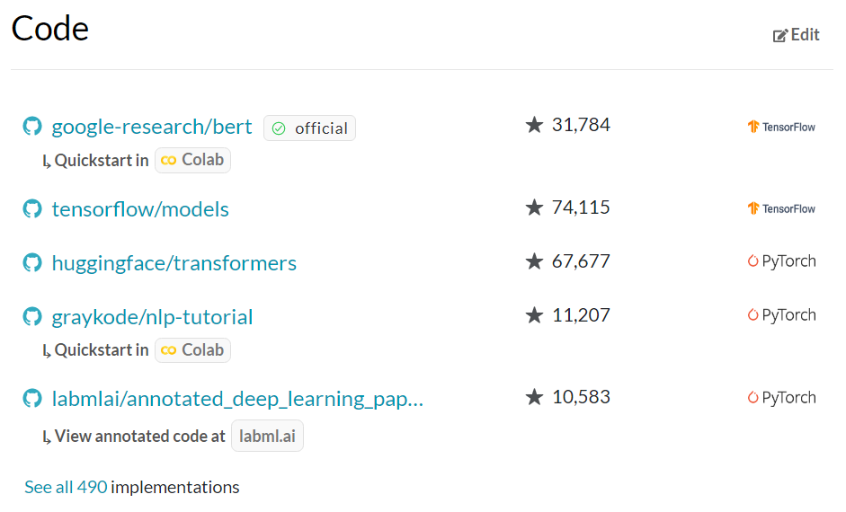This screenshot has height=512, width=846.
Task: Click GitHub icon next to graykode/nlp-tutorial
Action: (32, 317)
